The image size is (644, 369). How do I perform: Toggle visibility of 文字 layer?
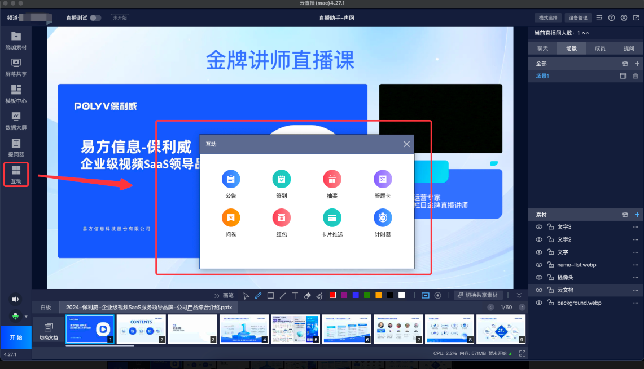coord(539,252)
